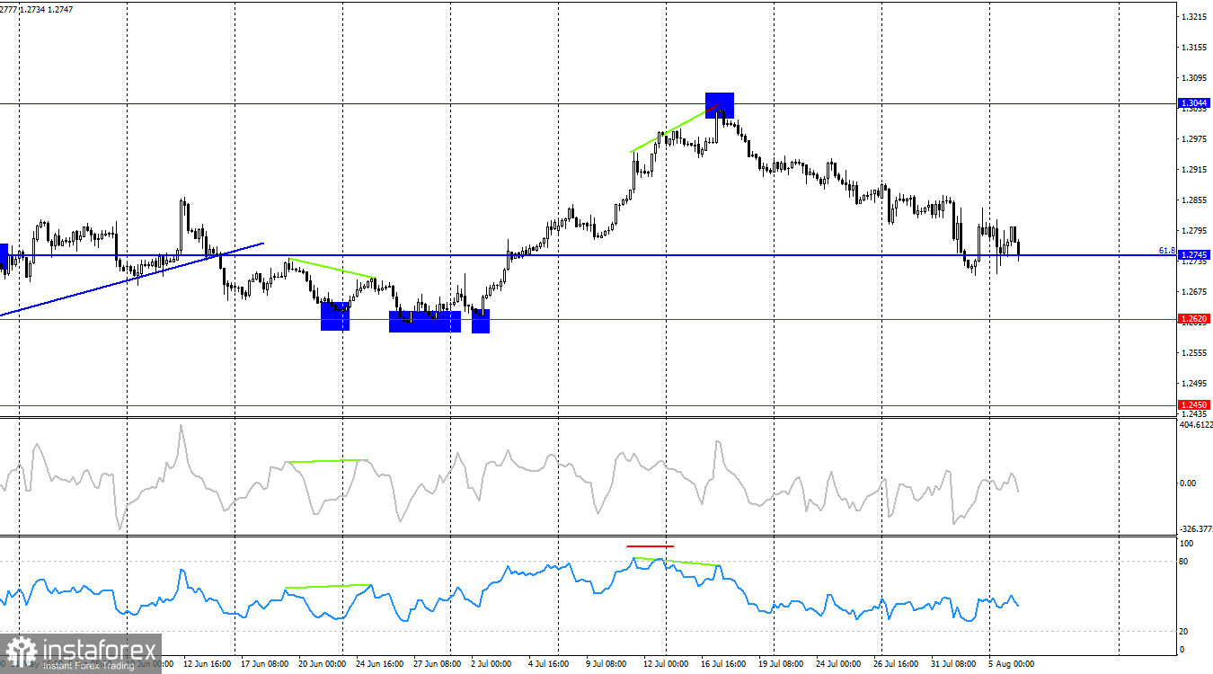The image size is (1213, 674).
Task: Click the 1.3215 price scale label
Action: point(1194,17)
